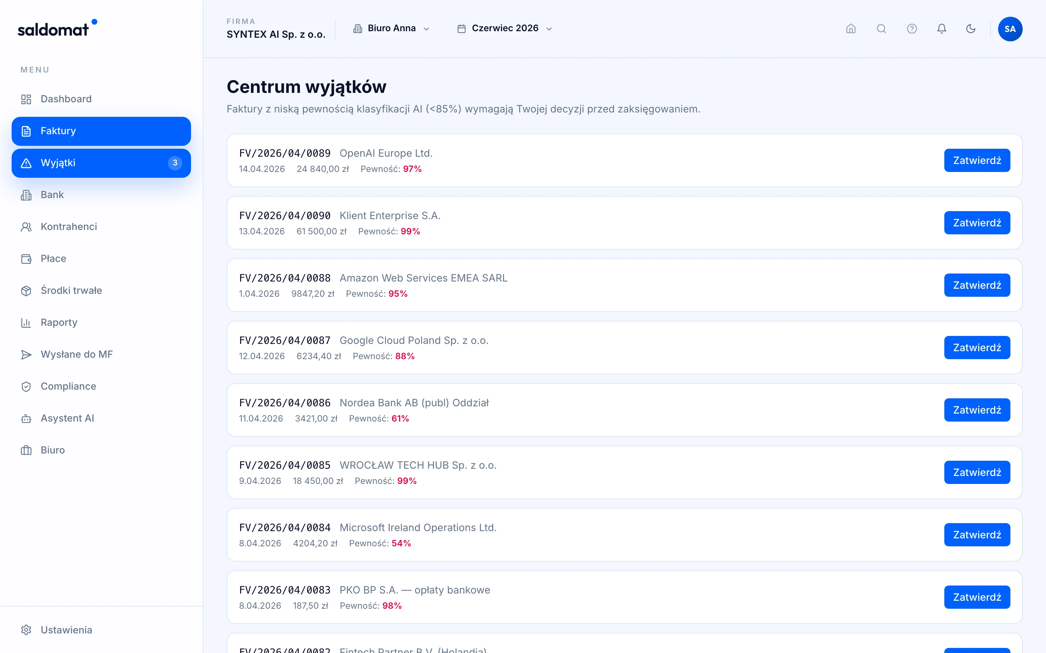
Task: Open Asystent AI from the sidebar
Action: coord(101,419)
